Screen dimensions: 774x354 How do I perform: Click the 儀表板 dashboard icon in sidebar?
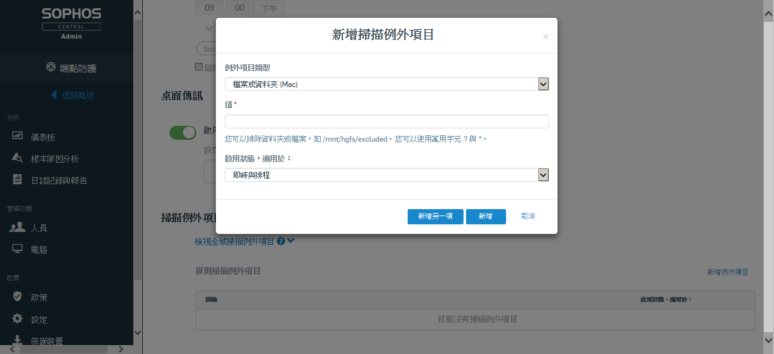pos(17,137)
